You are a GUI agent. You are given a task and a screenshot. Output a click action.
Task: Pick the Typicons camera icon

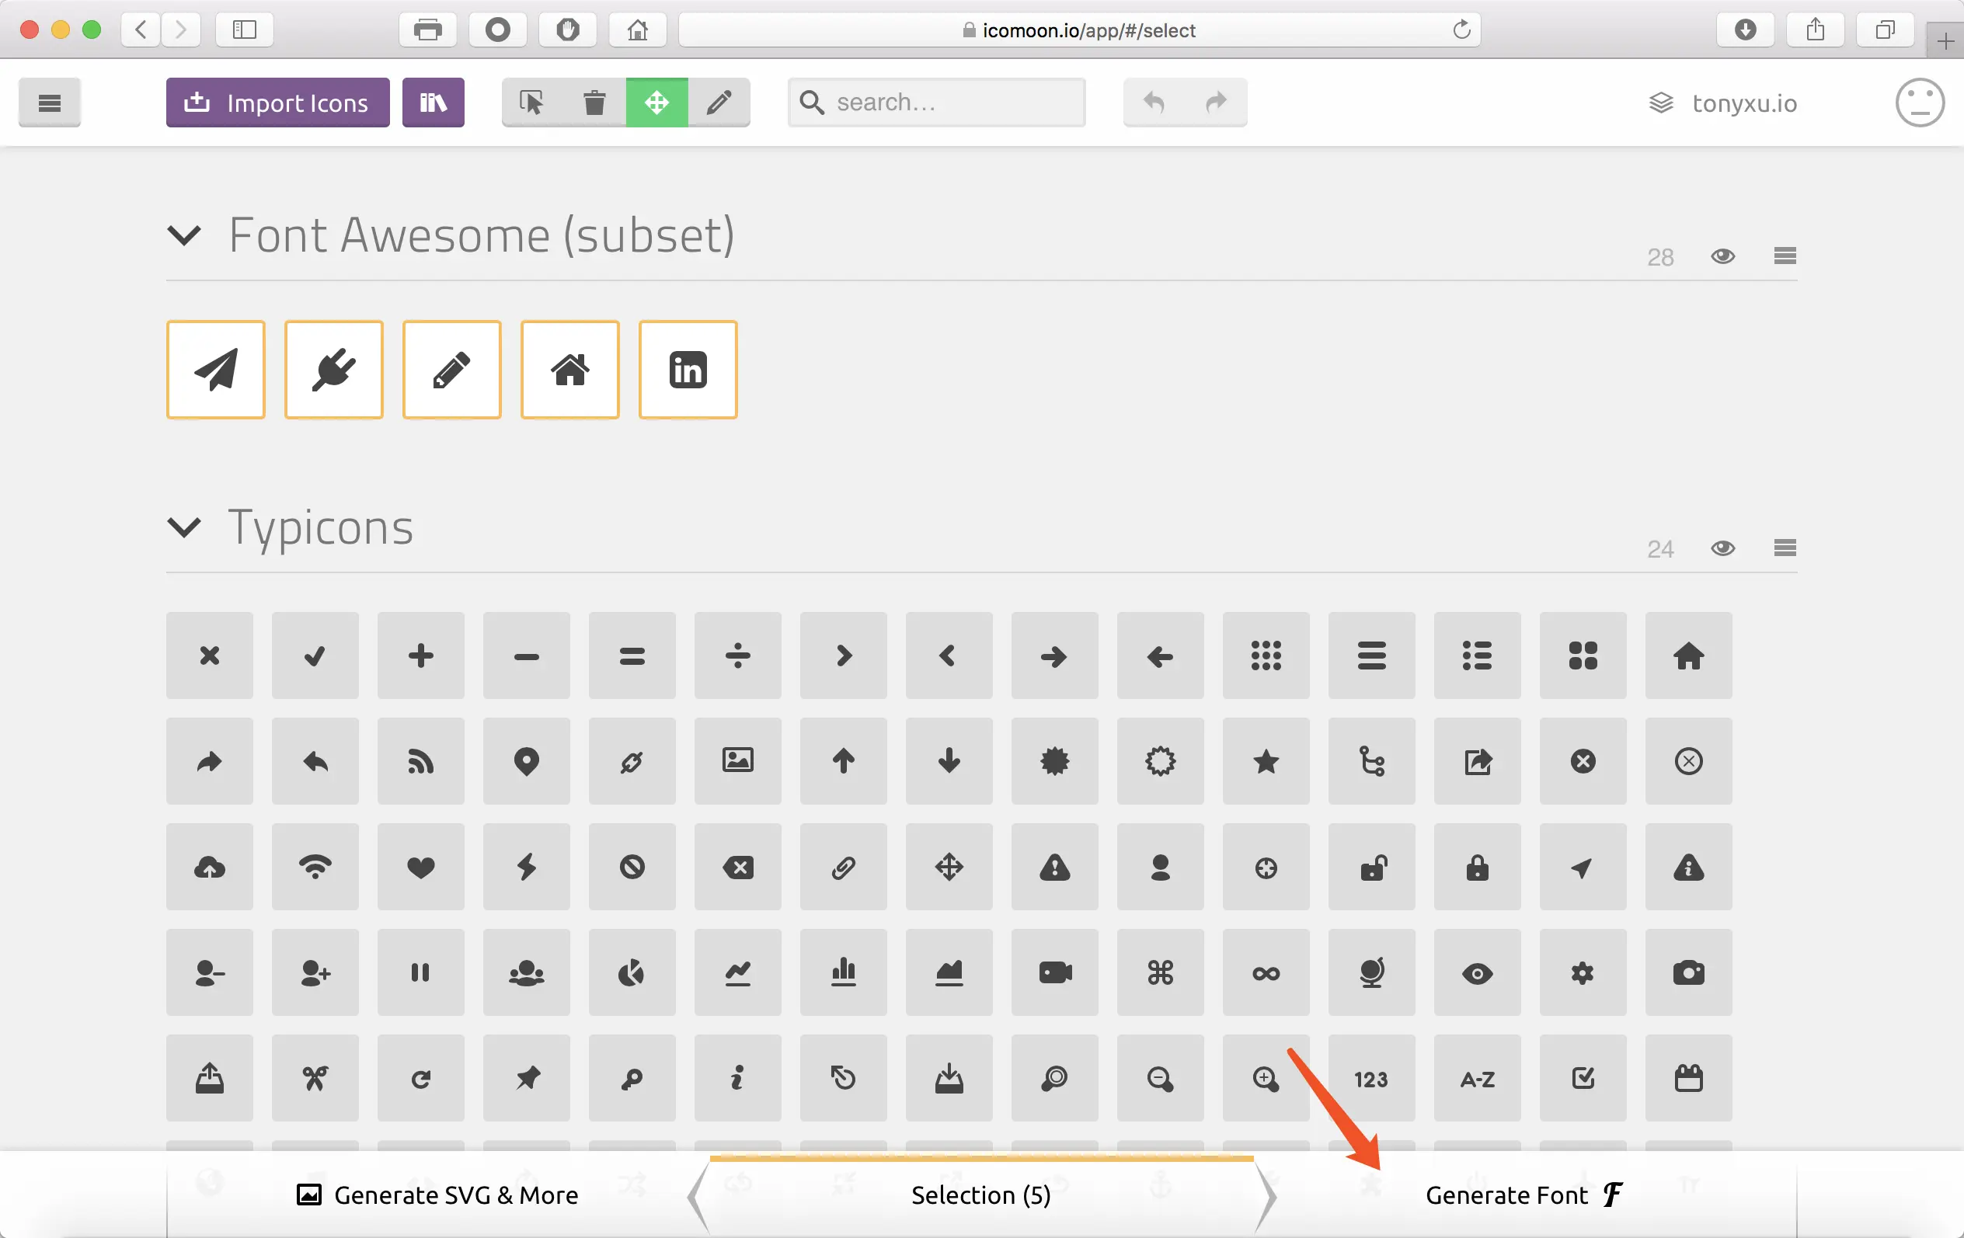(x=1688, y=972)
